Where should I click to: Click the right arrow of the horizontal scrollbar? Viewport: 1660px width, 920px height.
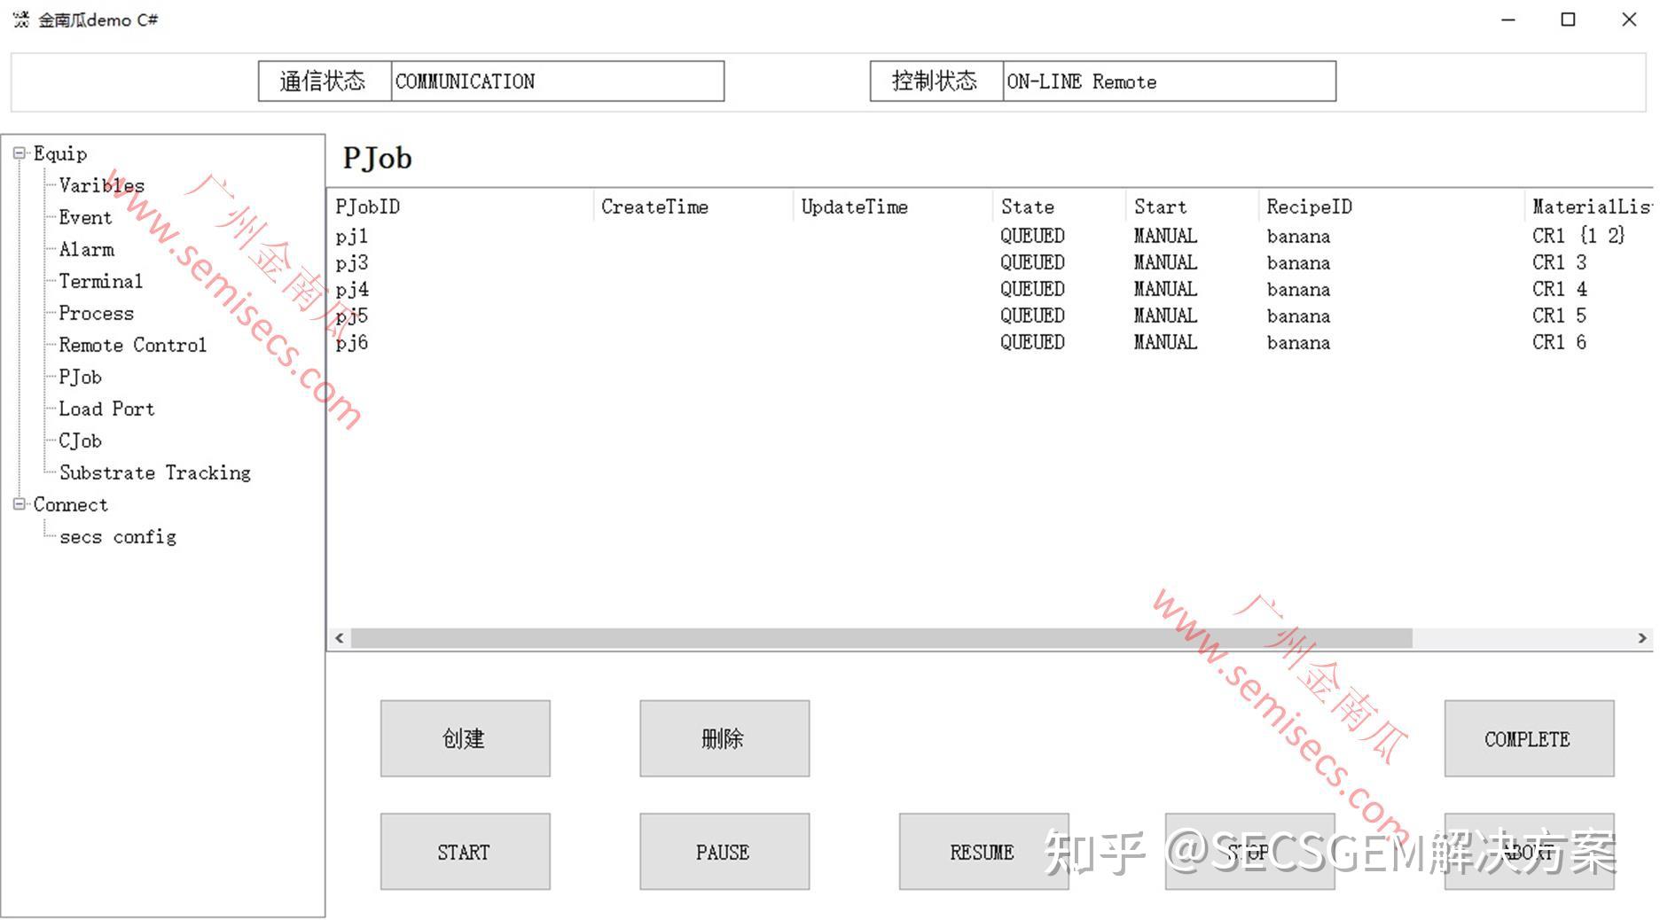1642,637
